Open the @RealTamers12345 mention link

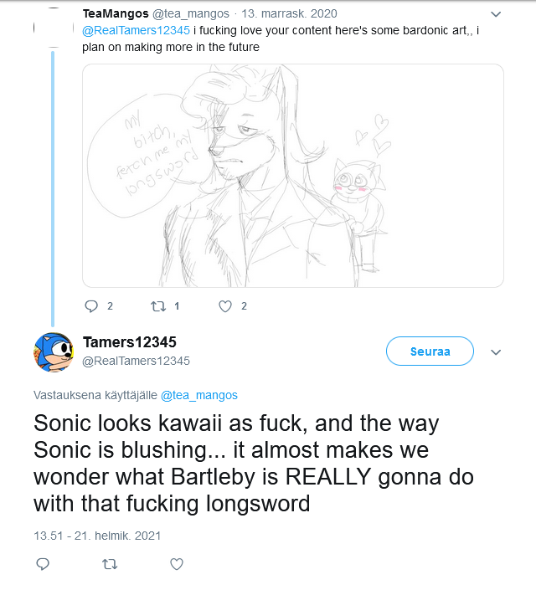click(136, 31)
